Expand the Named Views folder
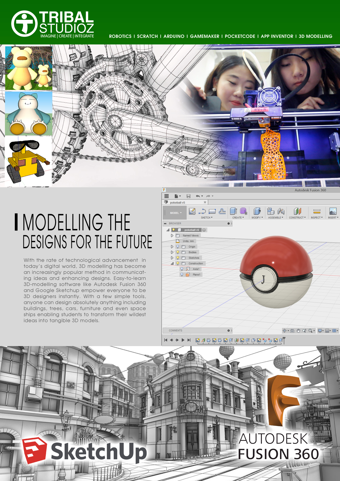Viewport: 340px width, 481px height. click(172, 236)
